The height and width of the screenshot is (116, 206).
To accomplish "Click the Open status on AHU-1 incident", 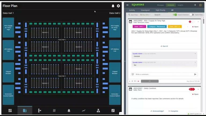I will (x=195, y=27).
